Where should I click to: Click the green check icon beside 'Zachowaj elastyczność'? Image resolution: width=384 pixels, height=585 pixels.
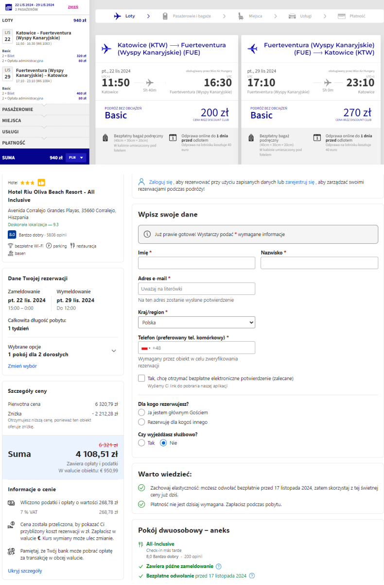[141, 488]
